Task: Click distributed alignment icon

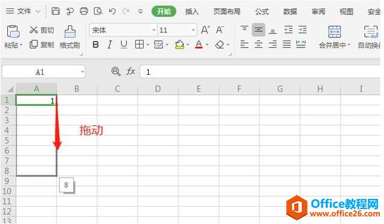Action: [x=301, y=44]
